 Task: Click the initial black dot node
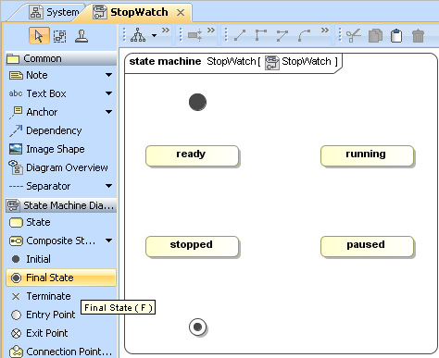click(x=197, y=102)
